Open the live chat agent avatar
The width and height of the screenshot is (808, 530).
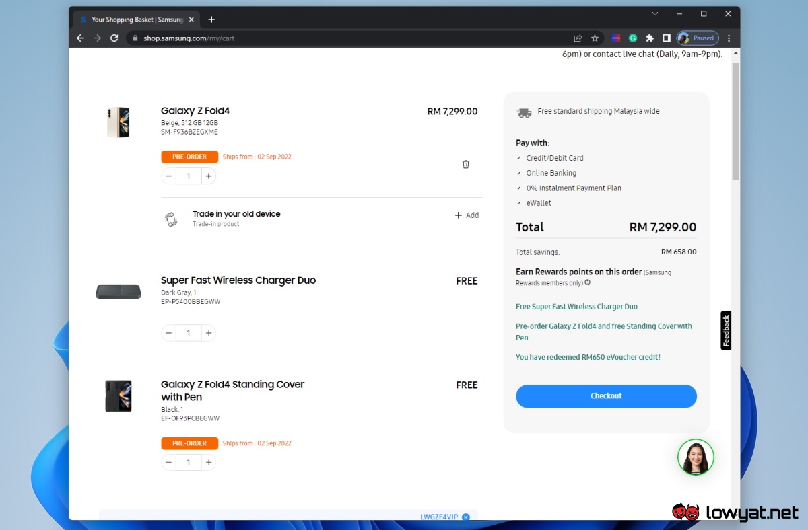(696, 457)
